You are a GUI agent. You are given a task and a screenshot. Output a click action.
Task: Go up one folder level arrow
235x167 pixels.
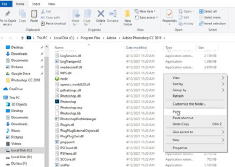coord(22,38)
